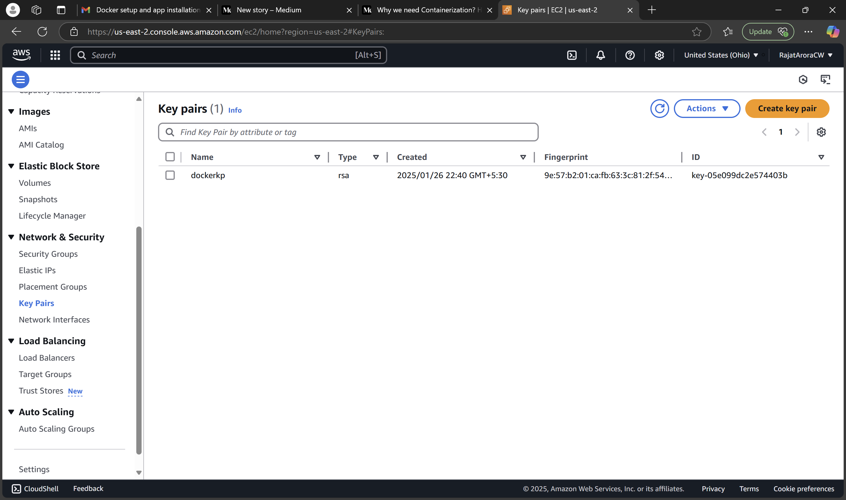Refresh the key pairs list
The width and height of the screenshot is (846, 500).
tap(659, 109)
